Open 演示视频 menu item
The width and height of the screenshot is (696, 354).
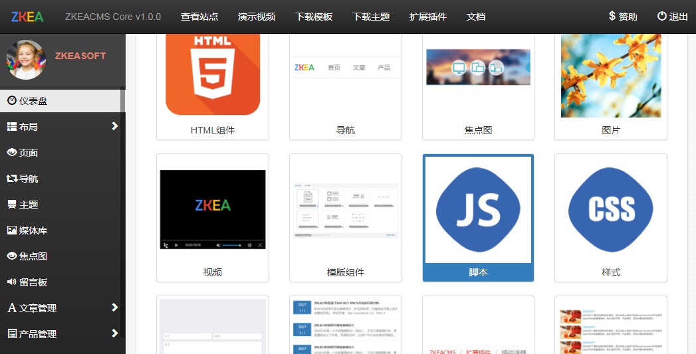(x=257, y=17)
